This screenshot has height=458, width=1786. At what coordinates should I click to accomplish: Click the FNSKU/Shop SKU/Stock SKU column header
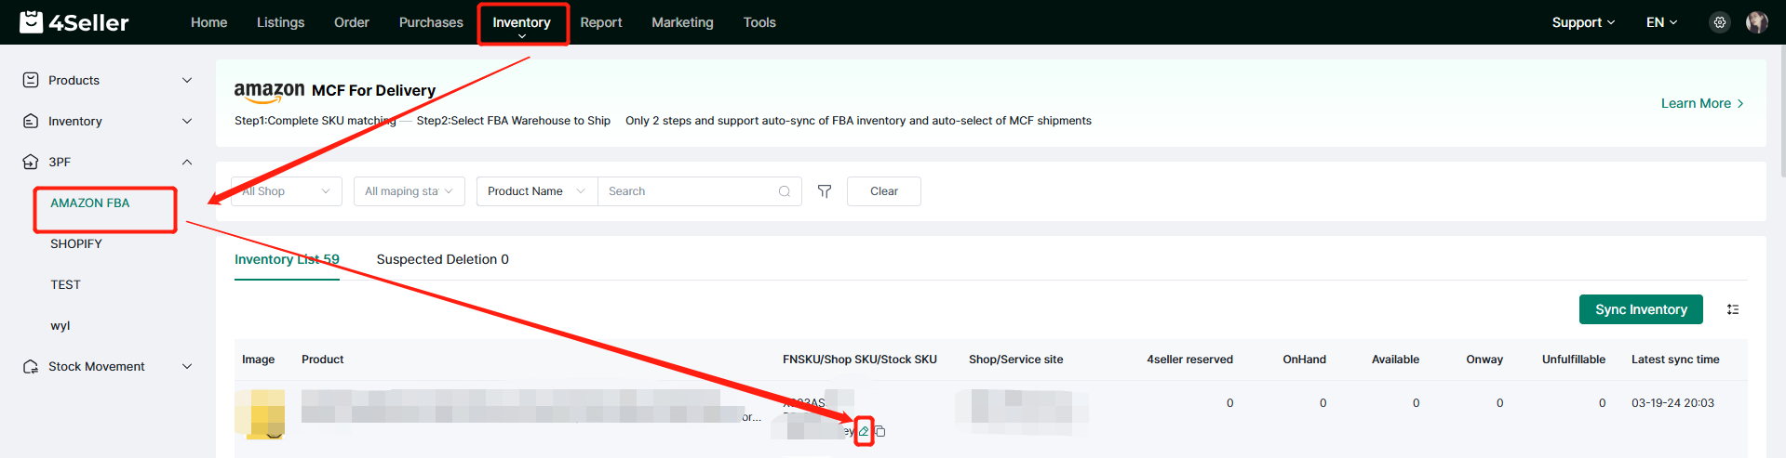[x=860, y=360]
